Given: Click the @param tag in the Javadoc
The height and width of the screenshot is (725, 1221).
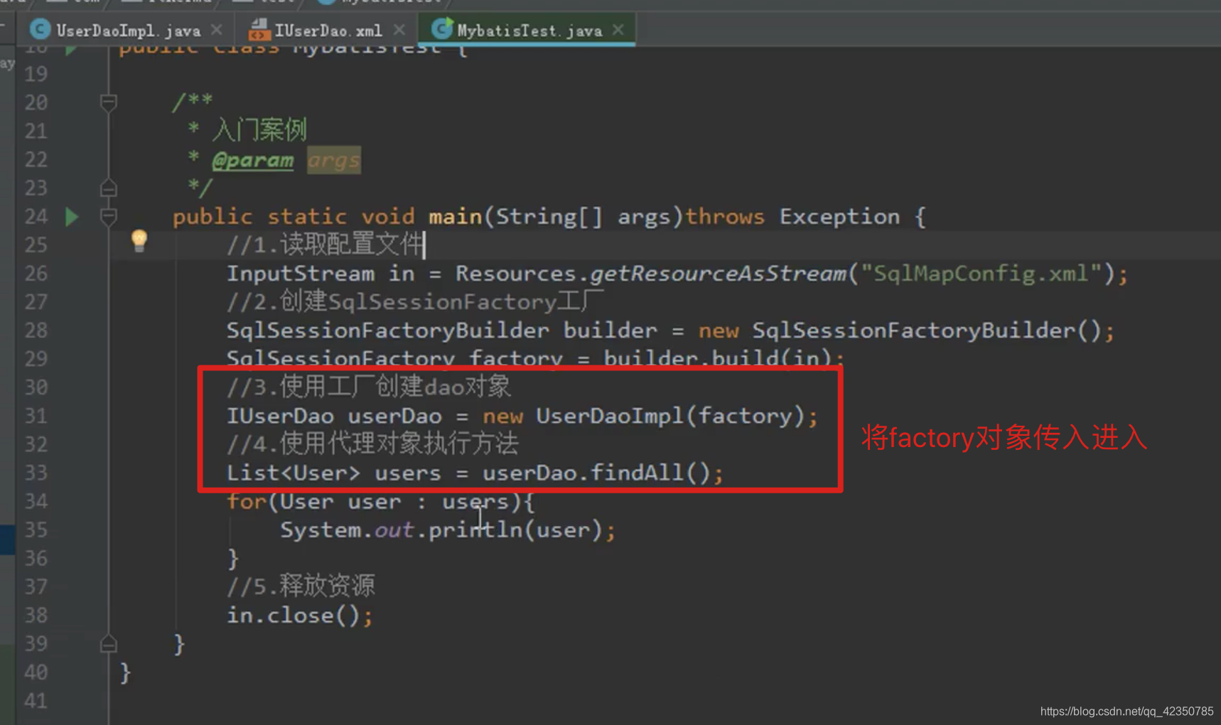Looking at the screenshot, I should 253,161.
